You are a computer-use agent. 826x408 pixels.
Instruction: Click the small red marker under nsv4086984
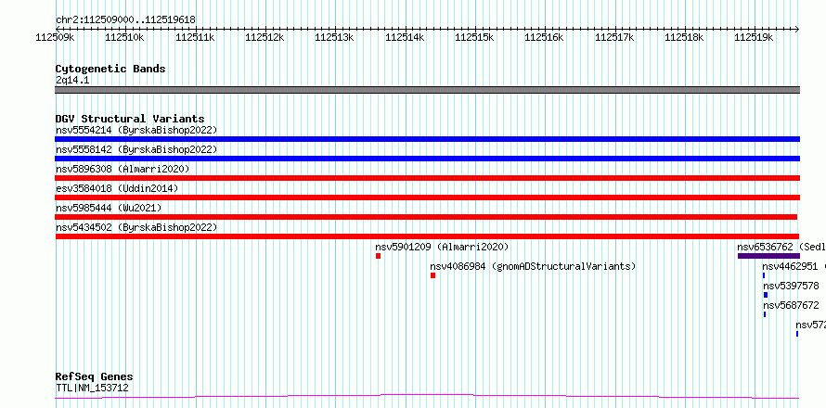(x=433, y=275)
